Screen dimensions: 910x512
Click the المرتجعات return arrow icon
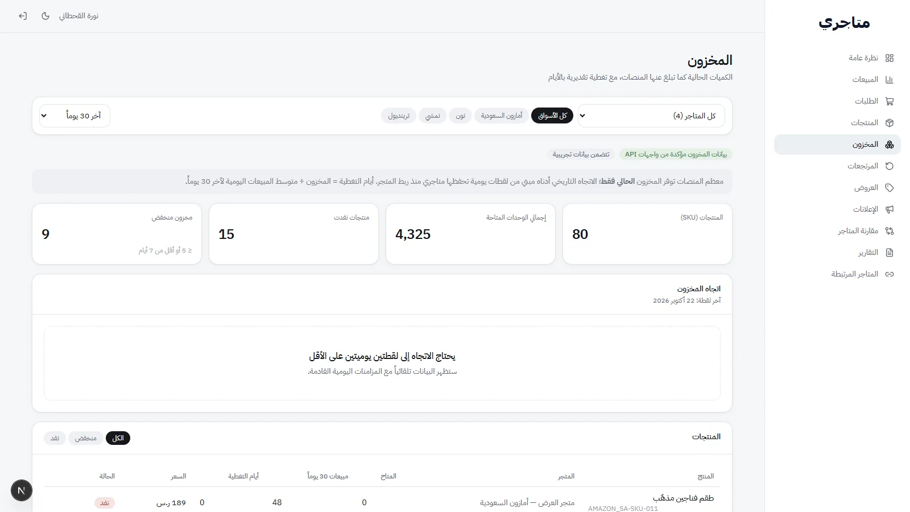890,166
